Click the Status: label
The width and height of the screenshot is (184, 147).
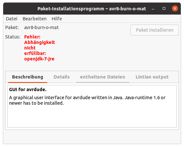click(x=13, y=37)
